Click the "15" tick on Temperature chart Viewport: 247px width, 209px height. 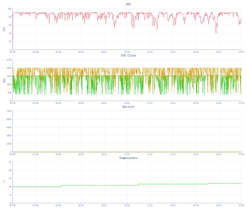(10, 195)
